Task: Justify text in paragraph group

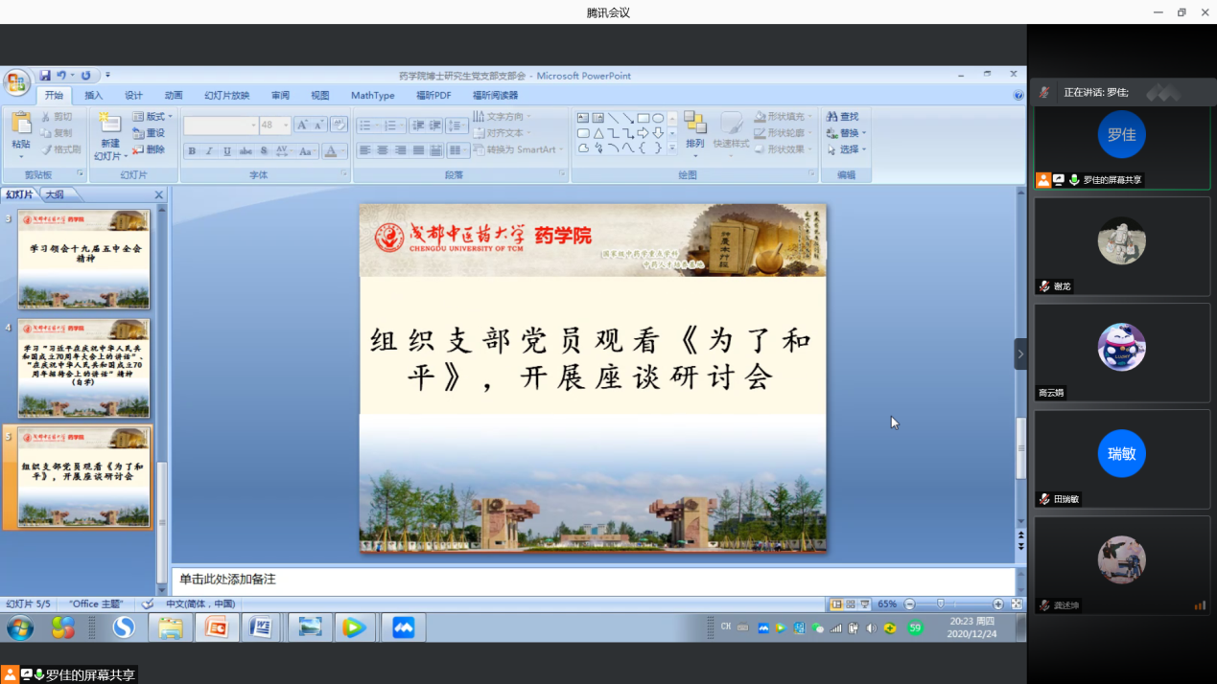Action: [417, 150]
